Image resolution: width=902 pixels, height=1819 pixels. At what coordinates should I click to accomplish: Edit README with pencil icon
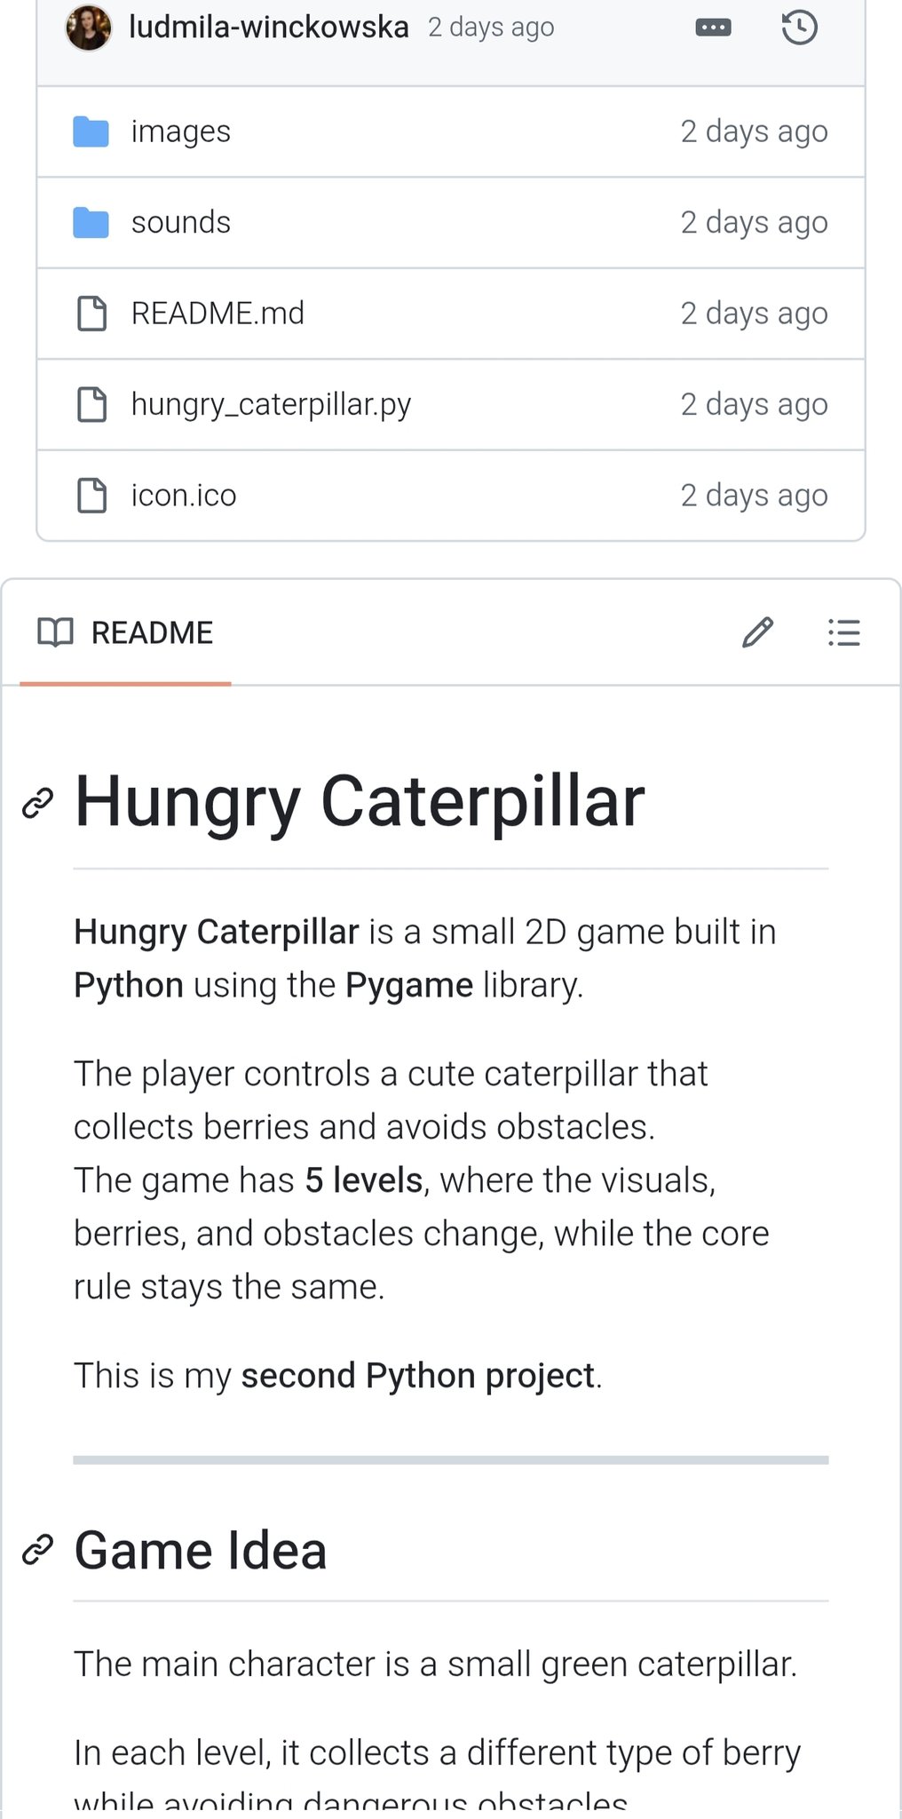[x=757, y=633]
